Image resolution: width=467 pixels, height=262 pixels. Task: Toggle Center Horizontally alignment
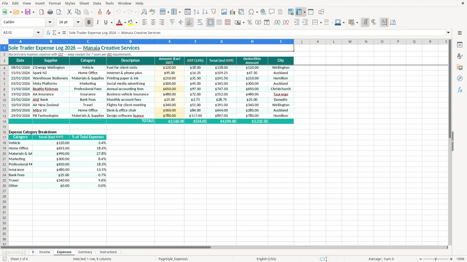(x=153, y=23)
